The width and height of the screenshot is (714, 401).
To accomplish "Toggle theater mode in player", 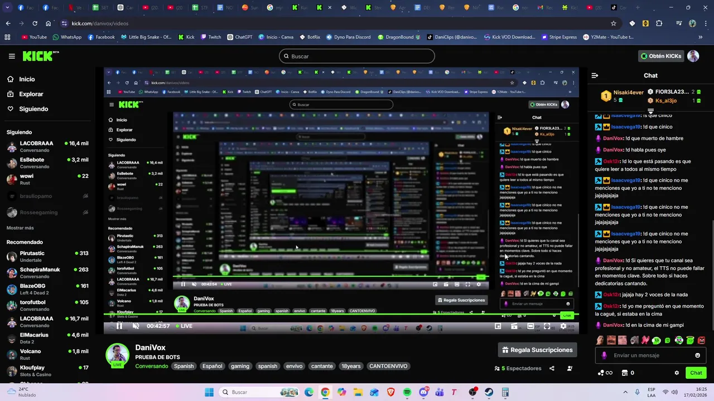I will tap(530, 326).
